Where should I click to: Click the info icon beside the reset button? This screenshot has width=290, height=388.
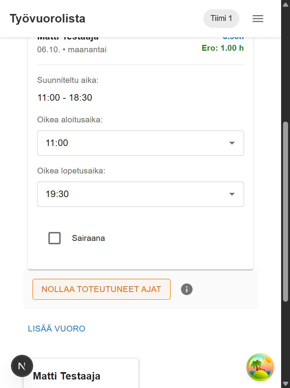pyautogui.click(x=187, y=289)
